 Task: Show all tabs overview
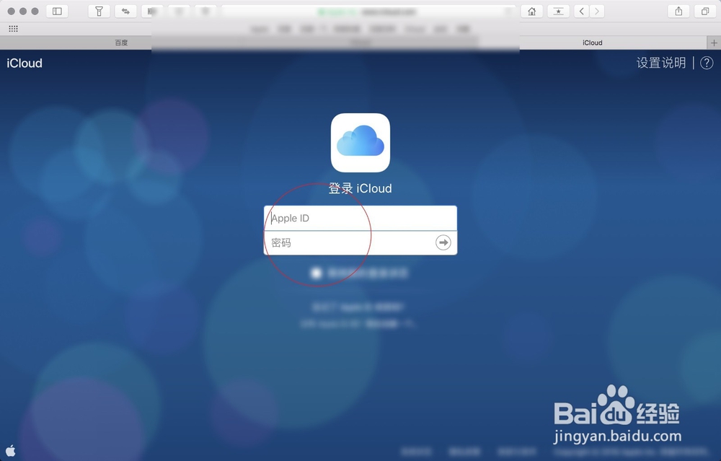tap(705, 11)
